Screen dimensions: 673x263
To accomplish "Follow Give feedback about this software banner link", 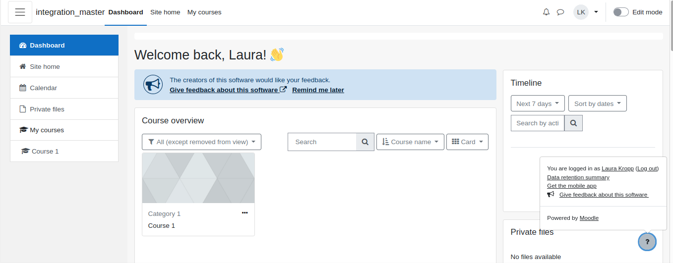I will (x=224, y=90).
